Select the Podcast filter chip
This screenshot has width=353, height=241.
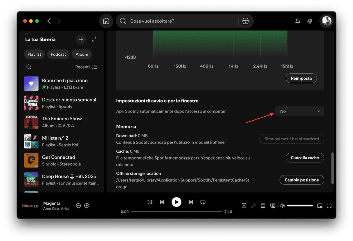pos(58,55)
